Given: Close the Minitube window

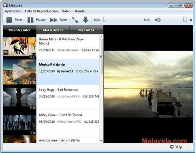Looking at the screenshot, I should click(x=188, y=6).
